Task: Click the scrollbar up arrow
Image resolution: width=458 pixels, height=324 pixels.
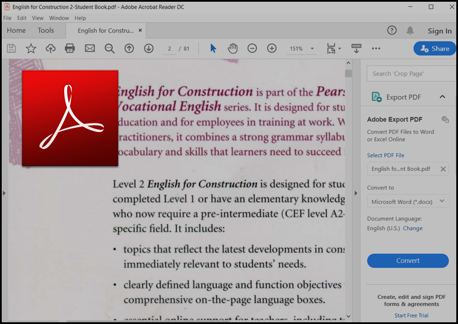Action: click(348, 63)
